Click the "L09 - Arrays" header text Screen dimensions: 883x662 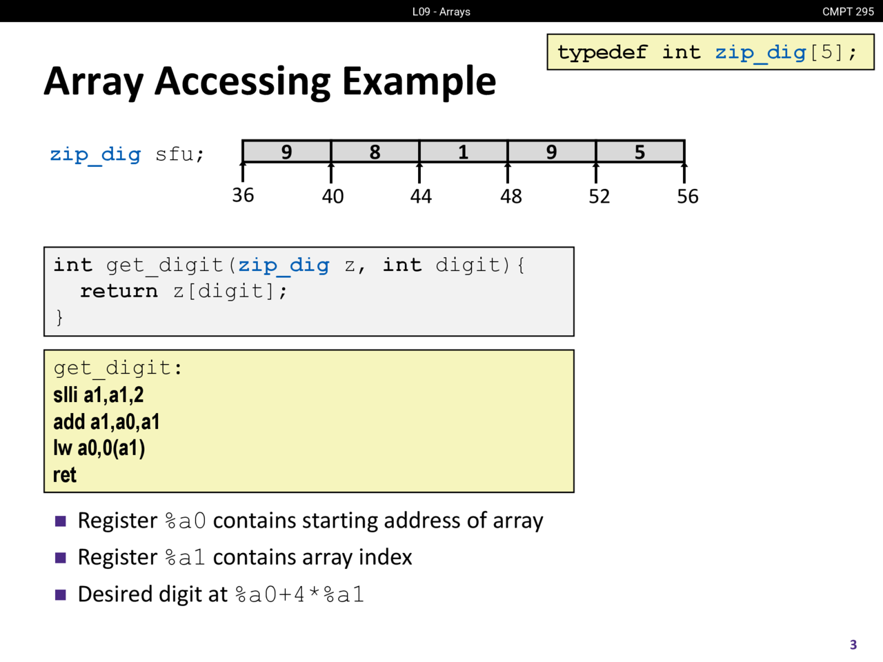[x=441, y=12]
